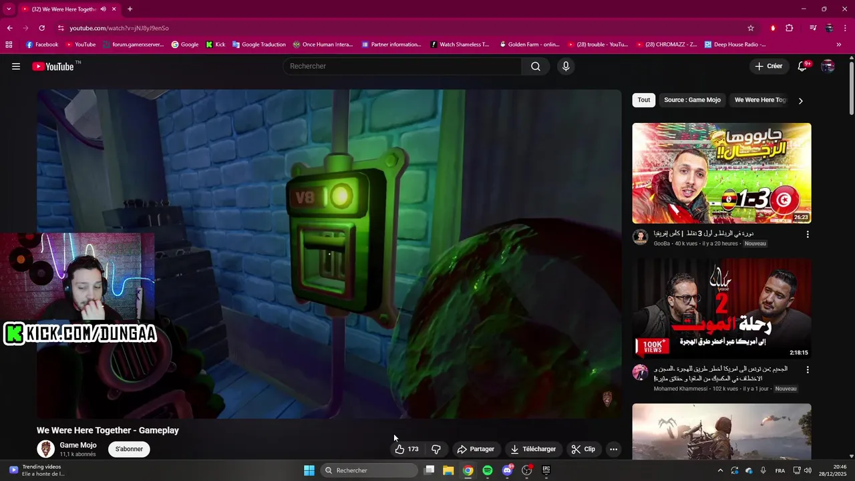Open the YouTube hamburger guide menu
The width and height of the screenshot is (855, 481).
[x=16, y=66]
